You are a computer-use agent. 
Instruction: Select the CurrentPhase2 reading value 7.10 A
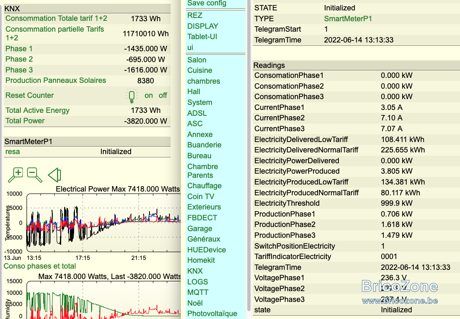(392, 118)
